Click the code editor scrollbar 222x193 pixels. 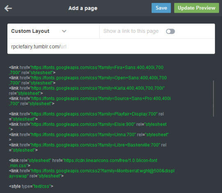pyautogui.click(x=213, y=98)
